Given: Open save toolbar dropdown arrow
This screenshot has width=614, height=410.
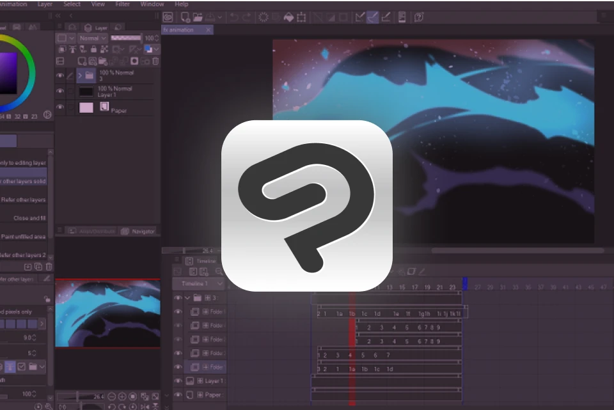Looking at the screenshot, I should tap(219, 17).
